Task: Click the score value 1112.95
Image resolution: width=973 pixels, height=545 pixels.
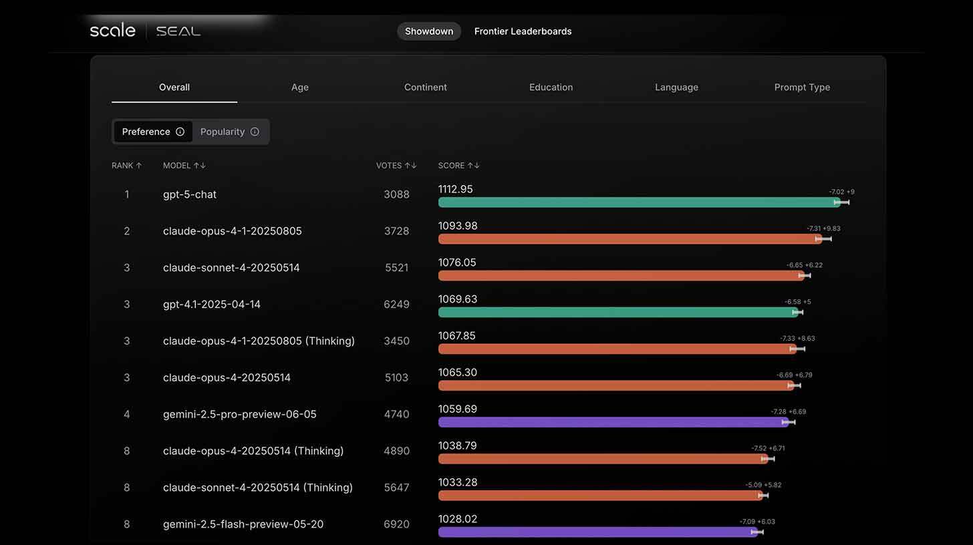Action: 456,190
